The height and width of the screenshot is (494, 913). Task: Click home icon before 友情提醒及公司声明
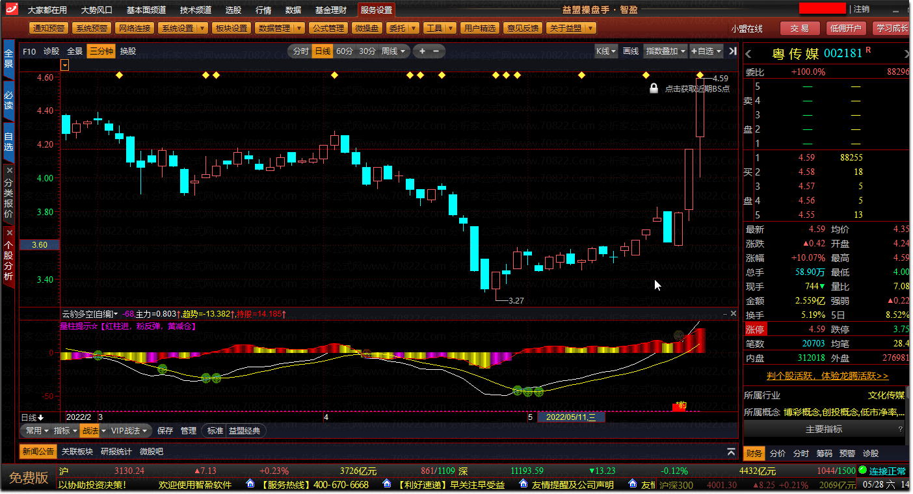(x=522, y=484)
